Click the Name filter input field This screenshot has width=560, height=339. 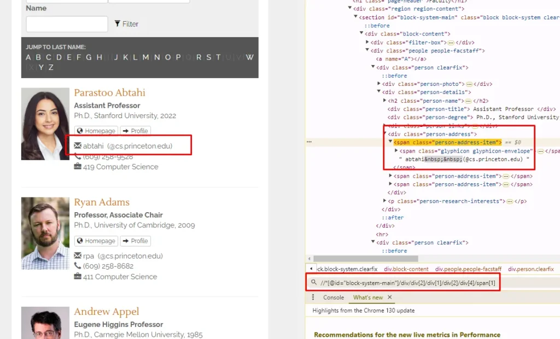tap(67, 24)
